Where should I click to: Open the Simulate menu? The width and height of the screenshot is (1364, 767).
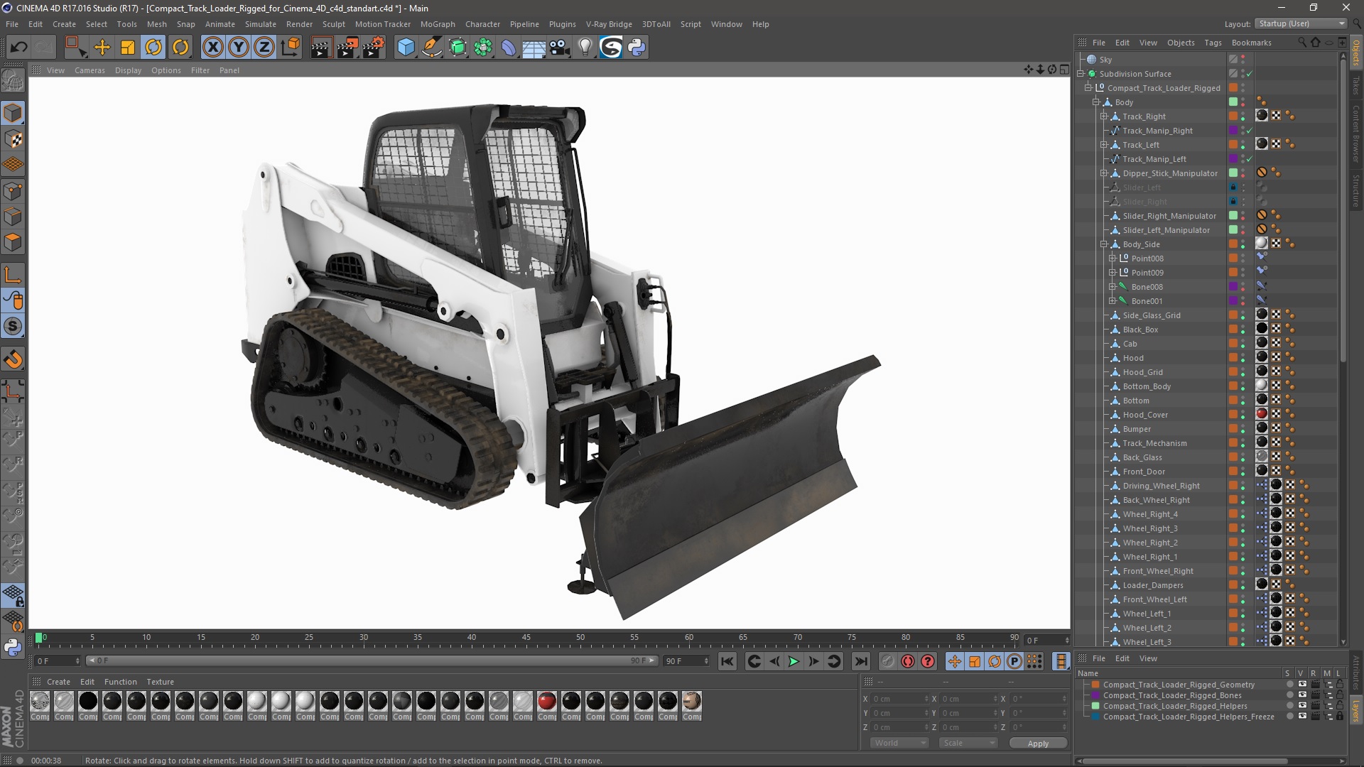[261, 24]
